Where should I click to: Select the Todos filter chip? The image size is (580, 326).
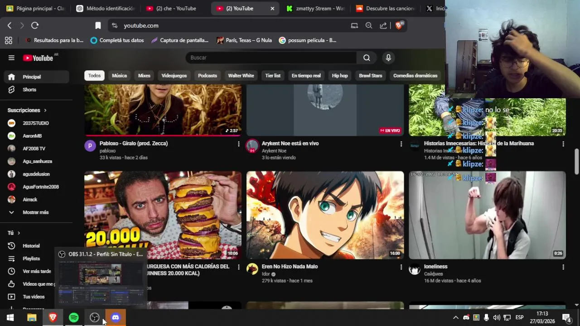pos(94,76)
